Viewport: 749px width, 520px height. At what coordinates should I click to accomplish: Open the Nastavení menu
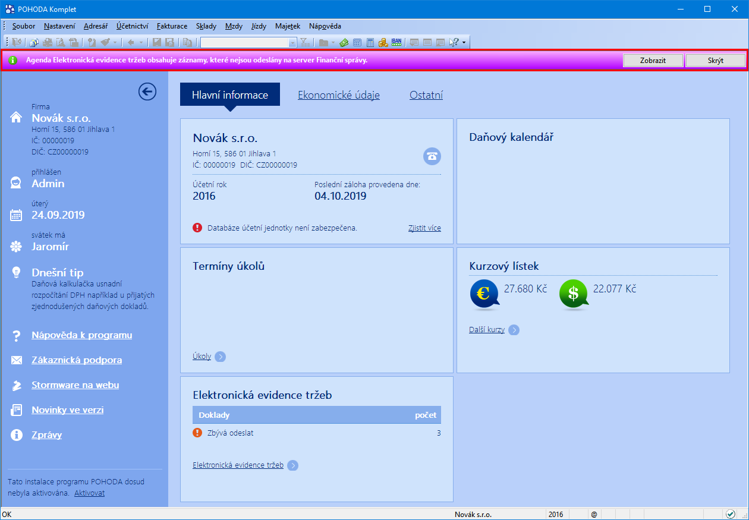(x=59, y=26)
